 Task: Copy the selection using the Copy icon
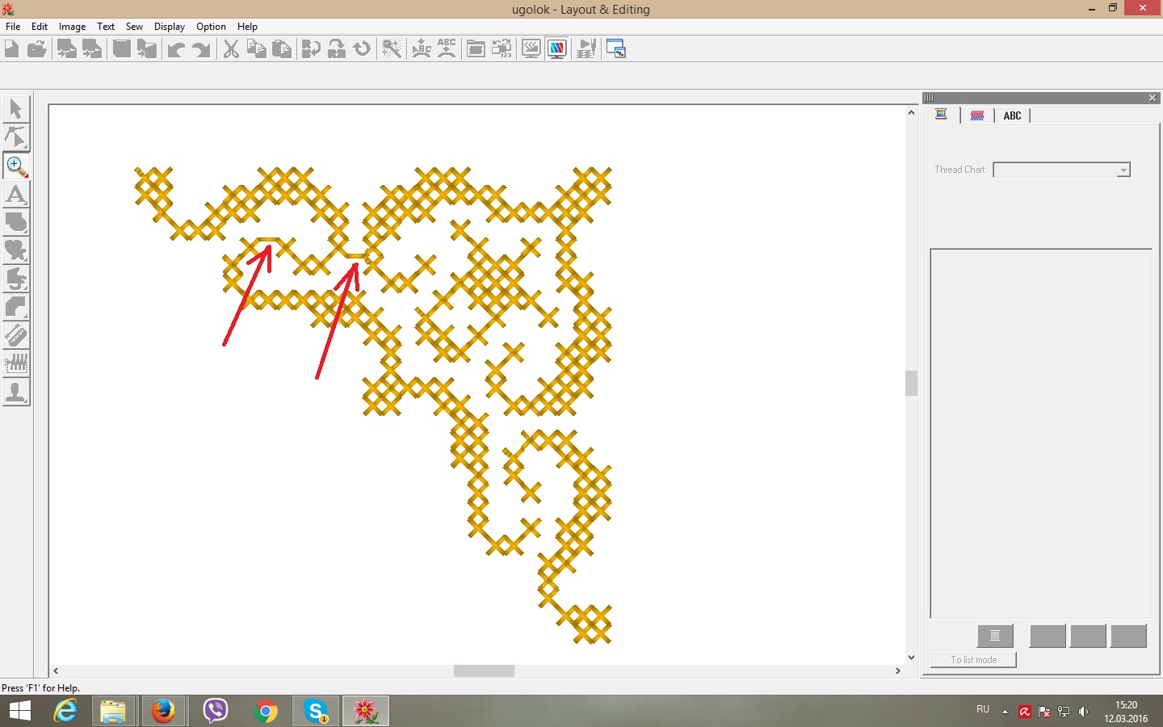(256, 49)
